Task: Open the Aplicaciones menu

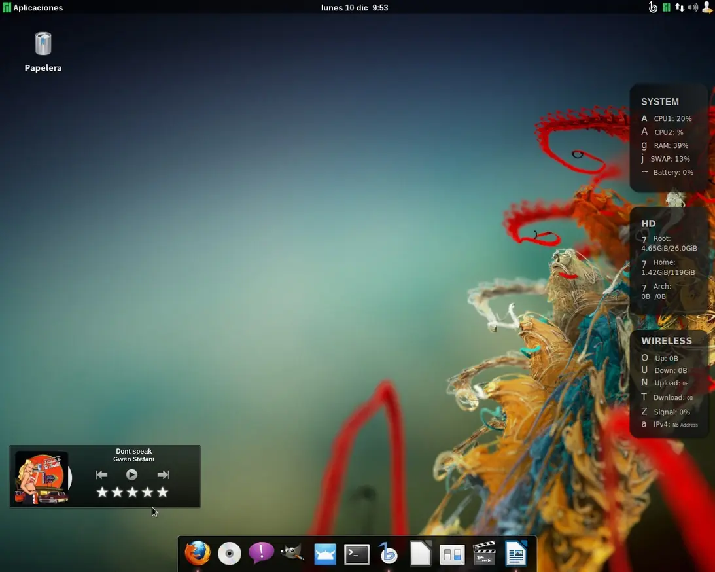Action: 33,7
